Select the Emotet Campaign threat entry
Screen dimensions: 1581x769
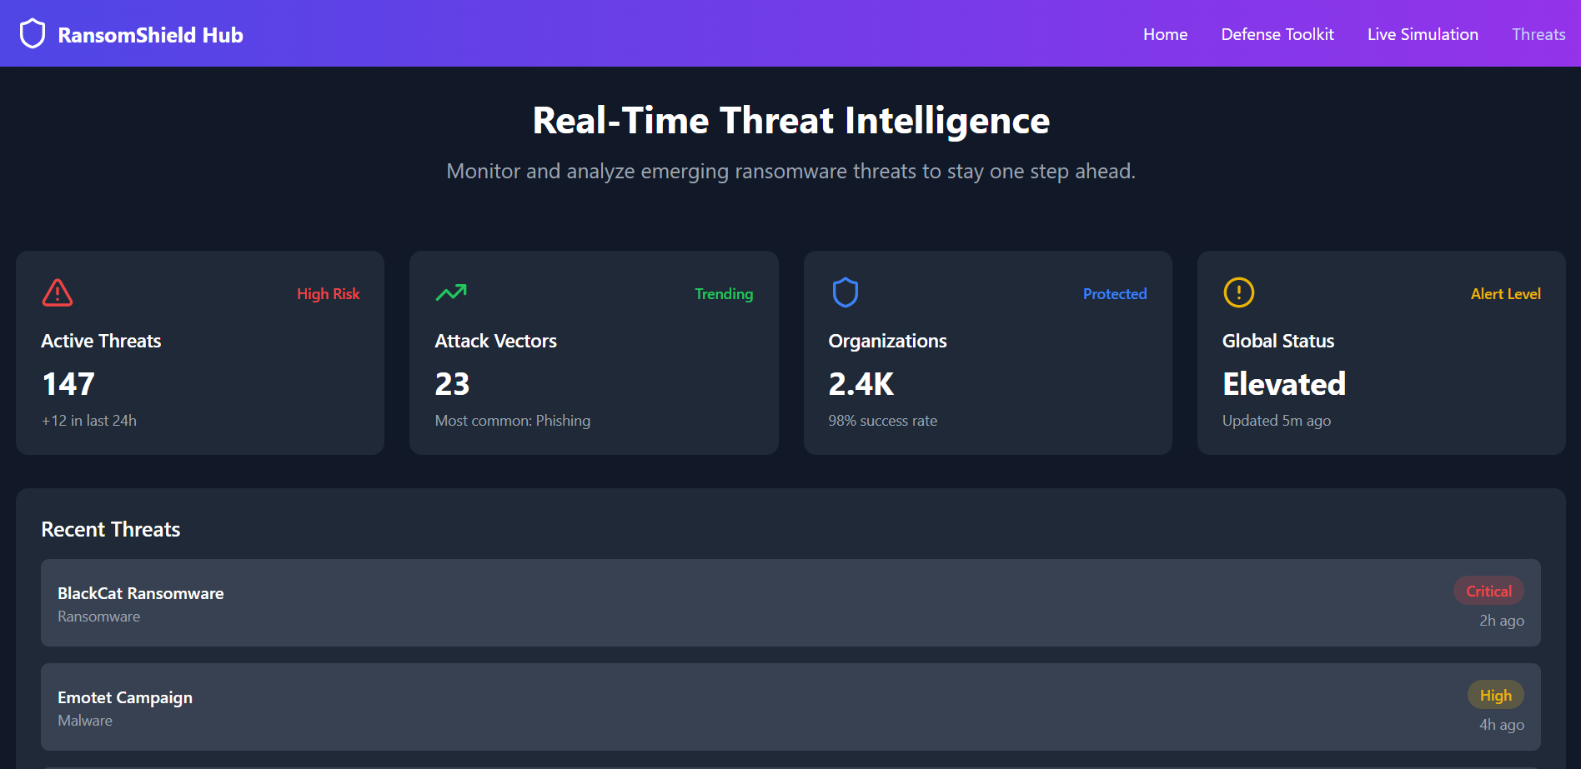click(790, 707)
